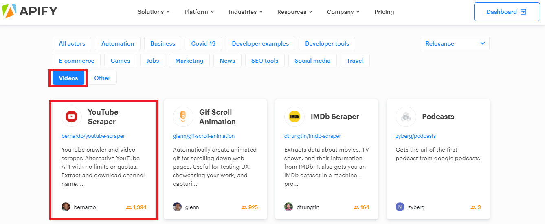Select the Developer examples category

coord(260,43)
